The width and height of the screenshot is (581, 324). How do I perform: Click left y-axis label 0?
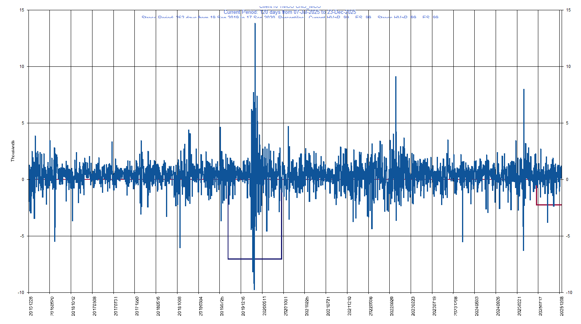pos(23,179)
